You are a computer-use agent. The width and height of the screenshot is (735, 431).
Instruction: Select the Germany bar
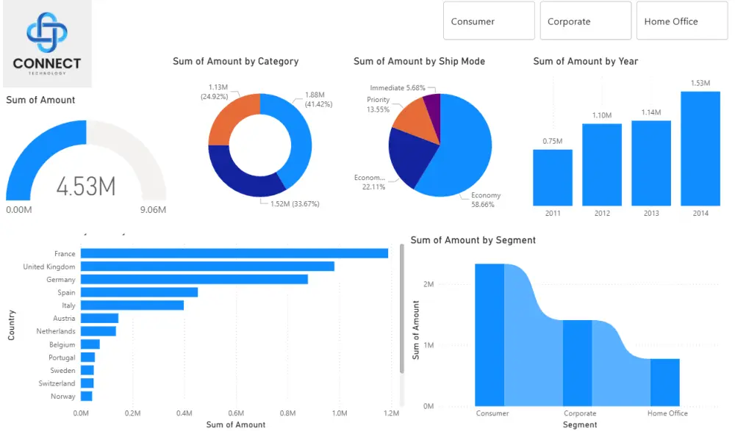194,279
